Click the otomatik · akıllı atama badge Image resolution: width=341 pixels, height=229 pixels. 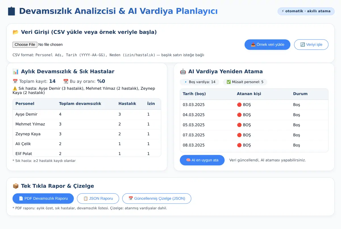[306, 11]
